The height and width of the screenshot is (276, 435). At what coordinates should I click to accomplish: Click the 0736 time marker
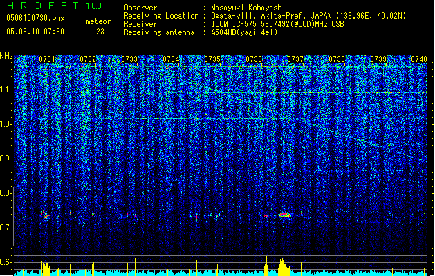tap(254, 59)
